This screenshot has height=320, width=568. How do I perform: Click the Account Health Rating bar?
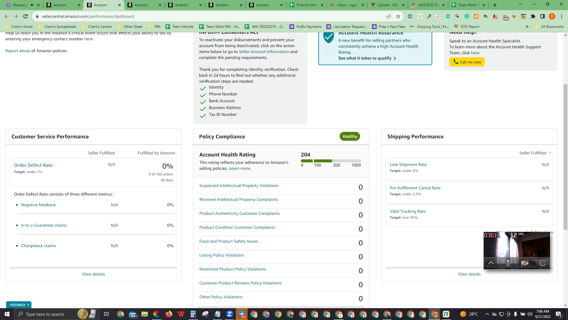(331, 161)
